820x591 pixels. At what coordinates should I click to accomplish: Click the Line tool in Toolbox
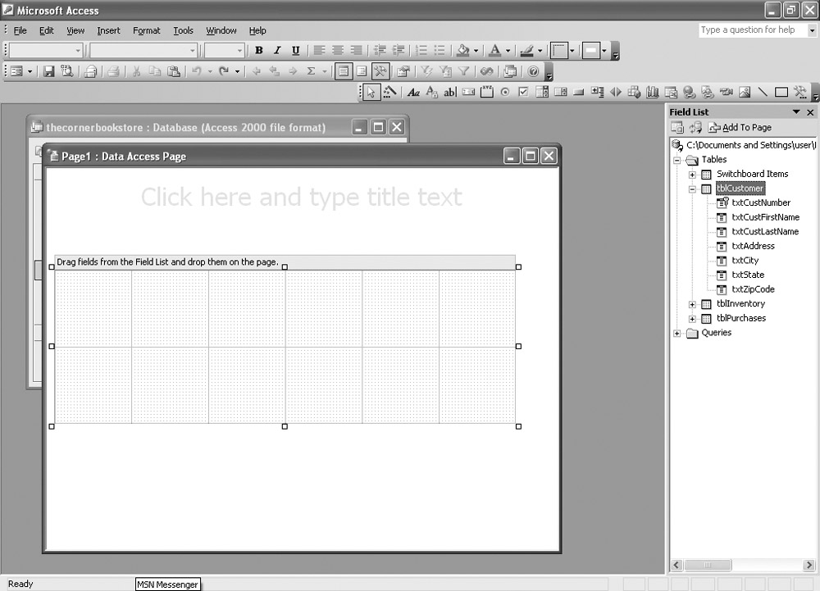(763, 93)
